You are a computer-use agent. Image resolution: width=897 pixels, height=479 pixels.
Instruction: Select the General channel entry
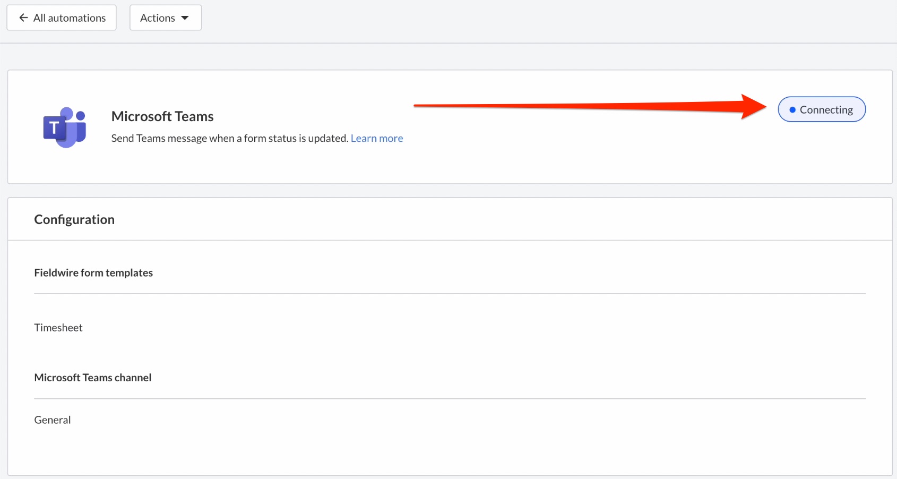53,420
